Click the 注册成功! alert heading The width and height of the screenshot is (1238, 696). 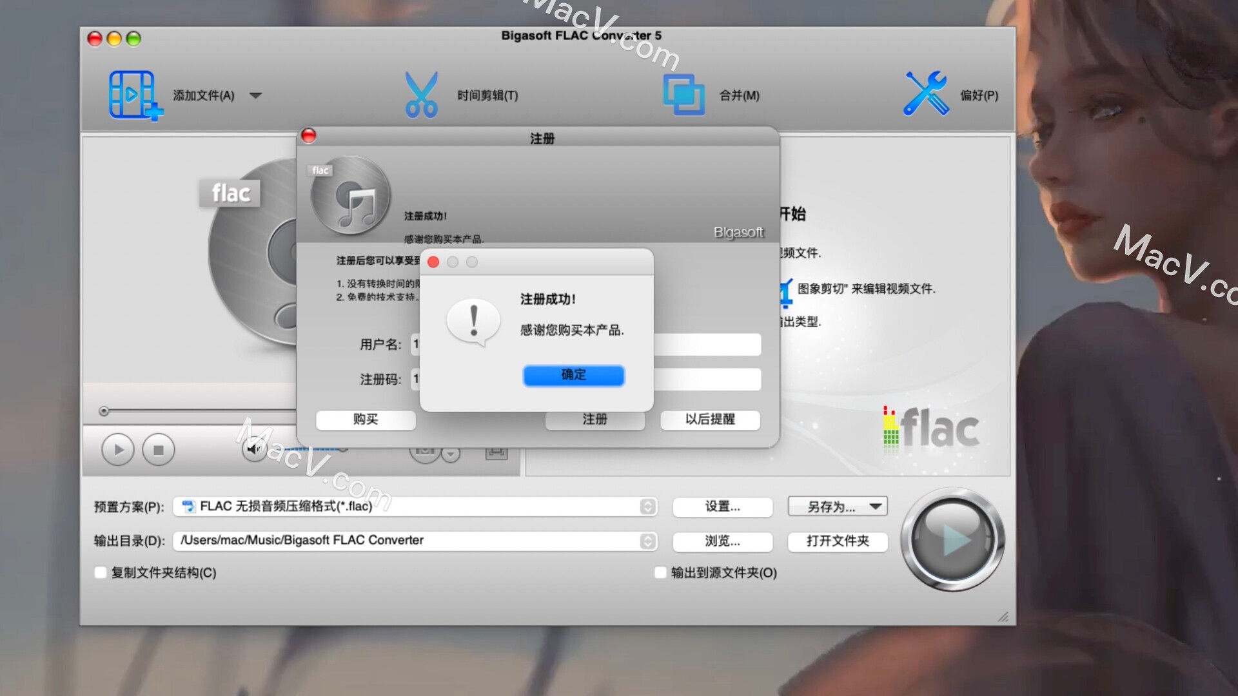click(x=548, y=300)
